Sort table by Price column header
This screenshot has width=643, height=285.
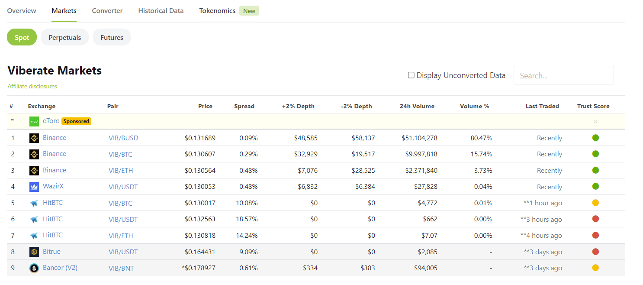205,106
